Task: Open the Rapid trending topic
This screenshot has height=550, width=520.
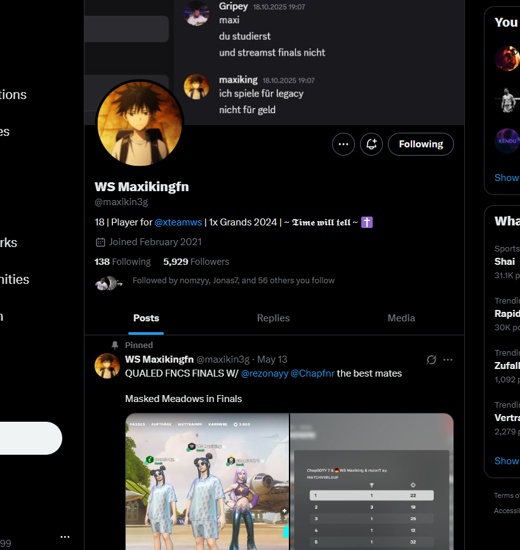Action: point(507,314)
